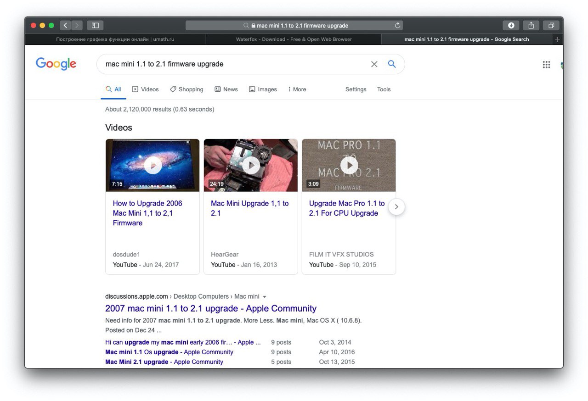Play the dosdude1 7:15 video thumbnail
Screen dimensions: 588x401
153,165
